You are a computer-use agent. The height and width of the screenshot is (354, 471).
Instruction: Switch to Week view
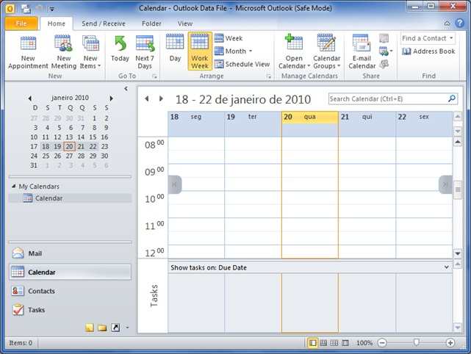(229, 38)
